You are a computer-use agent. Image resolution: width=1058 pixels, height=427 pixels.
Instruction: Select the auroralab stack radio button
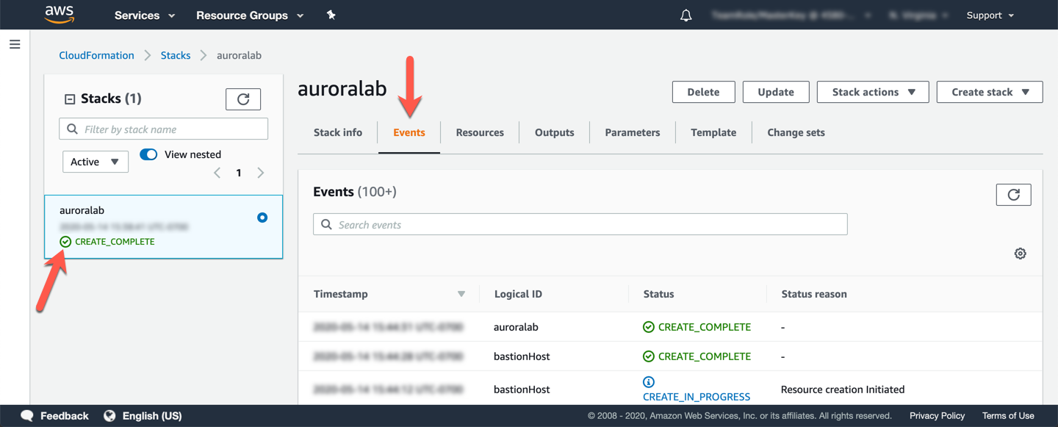click(262, 218)
